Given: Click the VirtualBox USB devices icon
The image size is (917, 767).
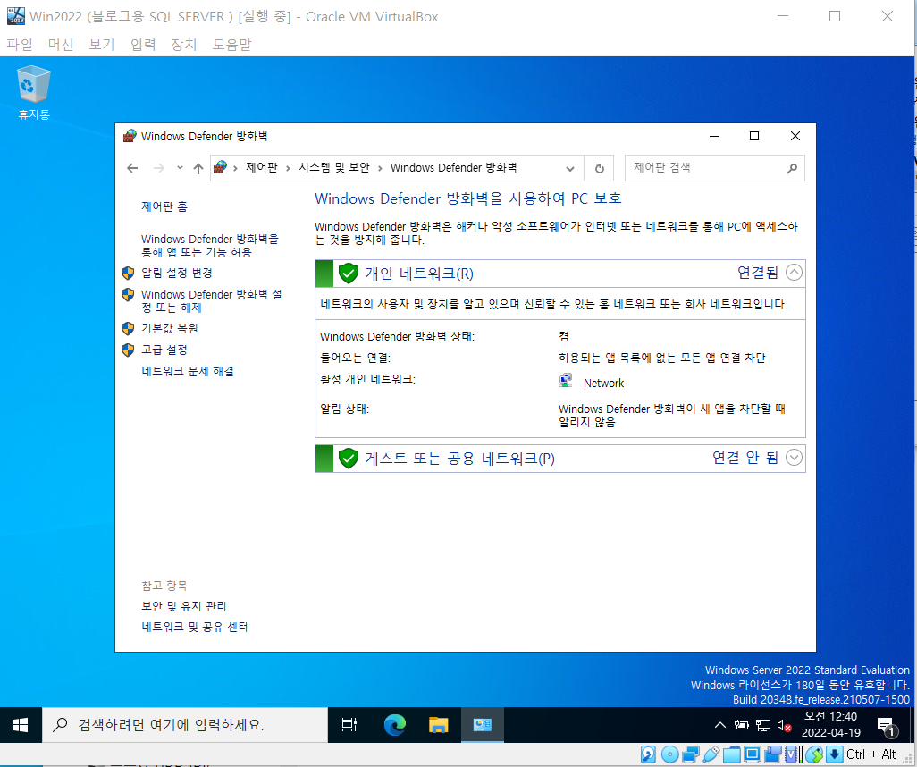Looking at the screenshot, I should tap(711, 754).
